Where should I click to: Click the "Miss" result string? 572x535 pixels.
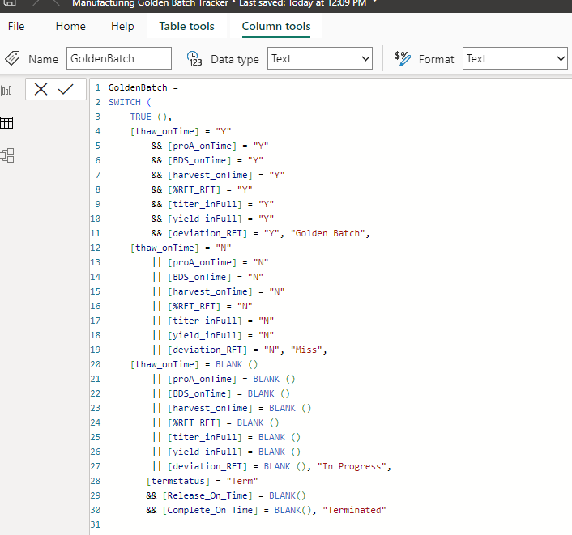click(x=306, y=350)
